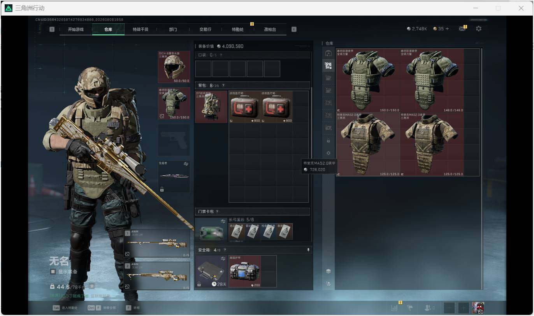Select the first field medical kit in backpack
The width and height of the screenshot is (534, 316).
click(245, 107)
